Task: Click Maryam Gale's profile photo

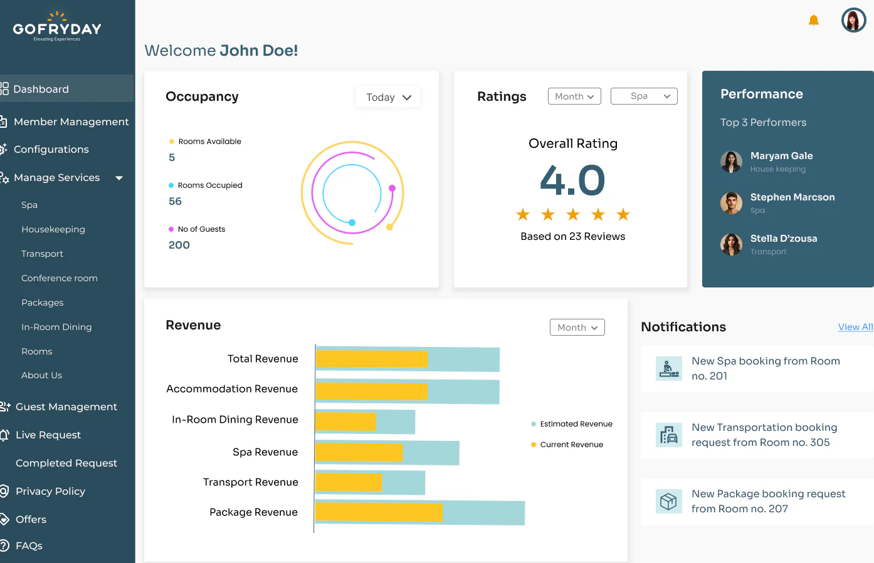Action: click(731, 162)
